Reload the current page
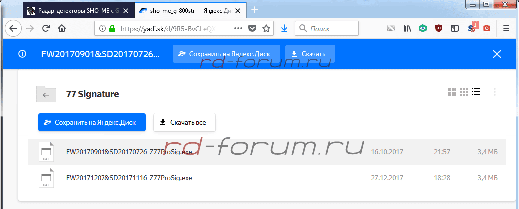 46,29
